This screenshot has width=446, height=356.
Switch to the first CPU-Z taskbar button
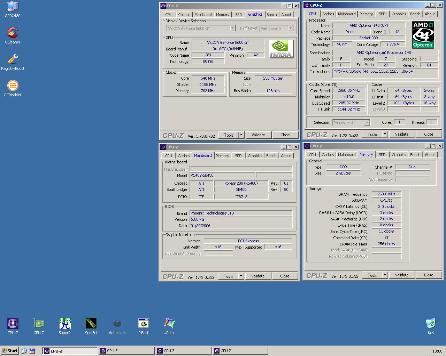70,351
